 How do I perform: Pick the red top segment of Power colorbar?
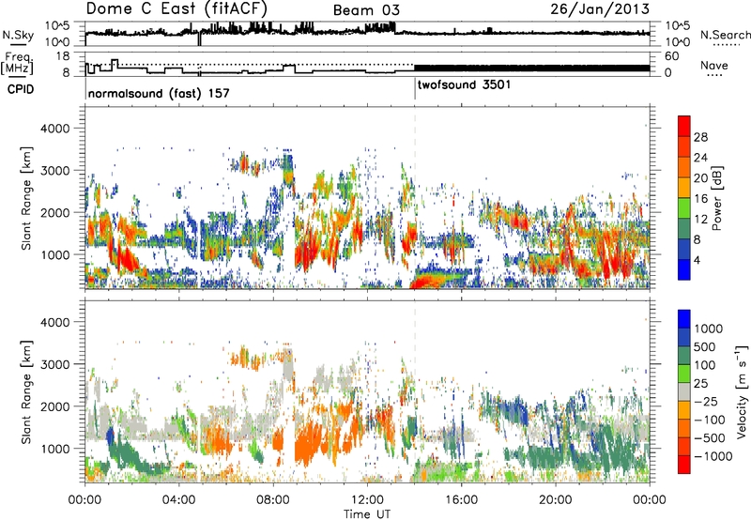684,126
